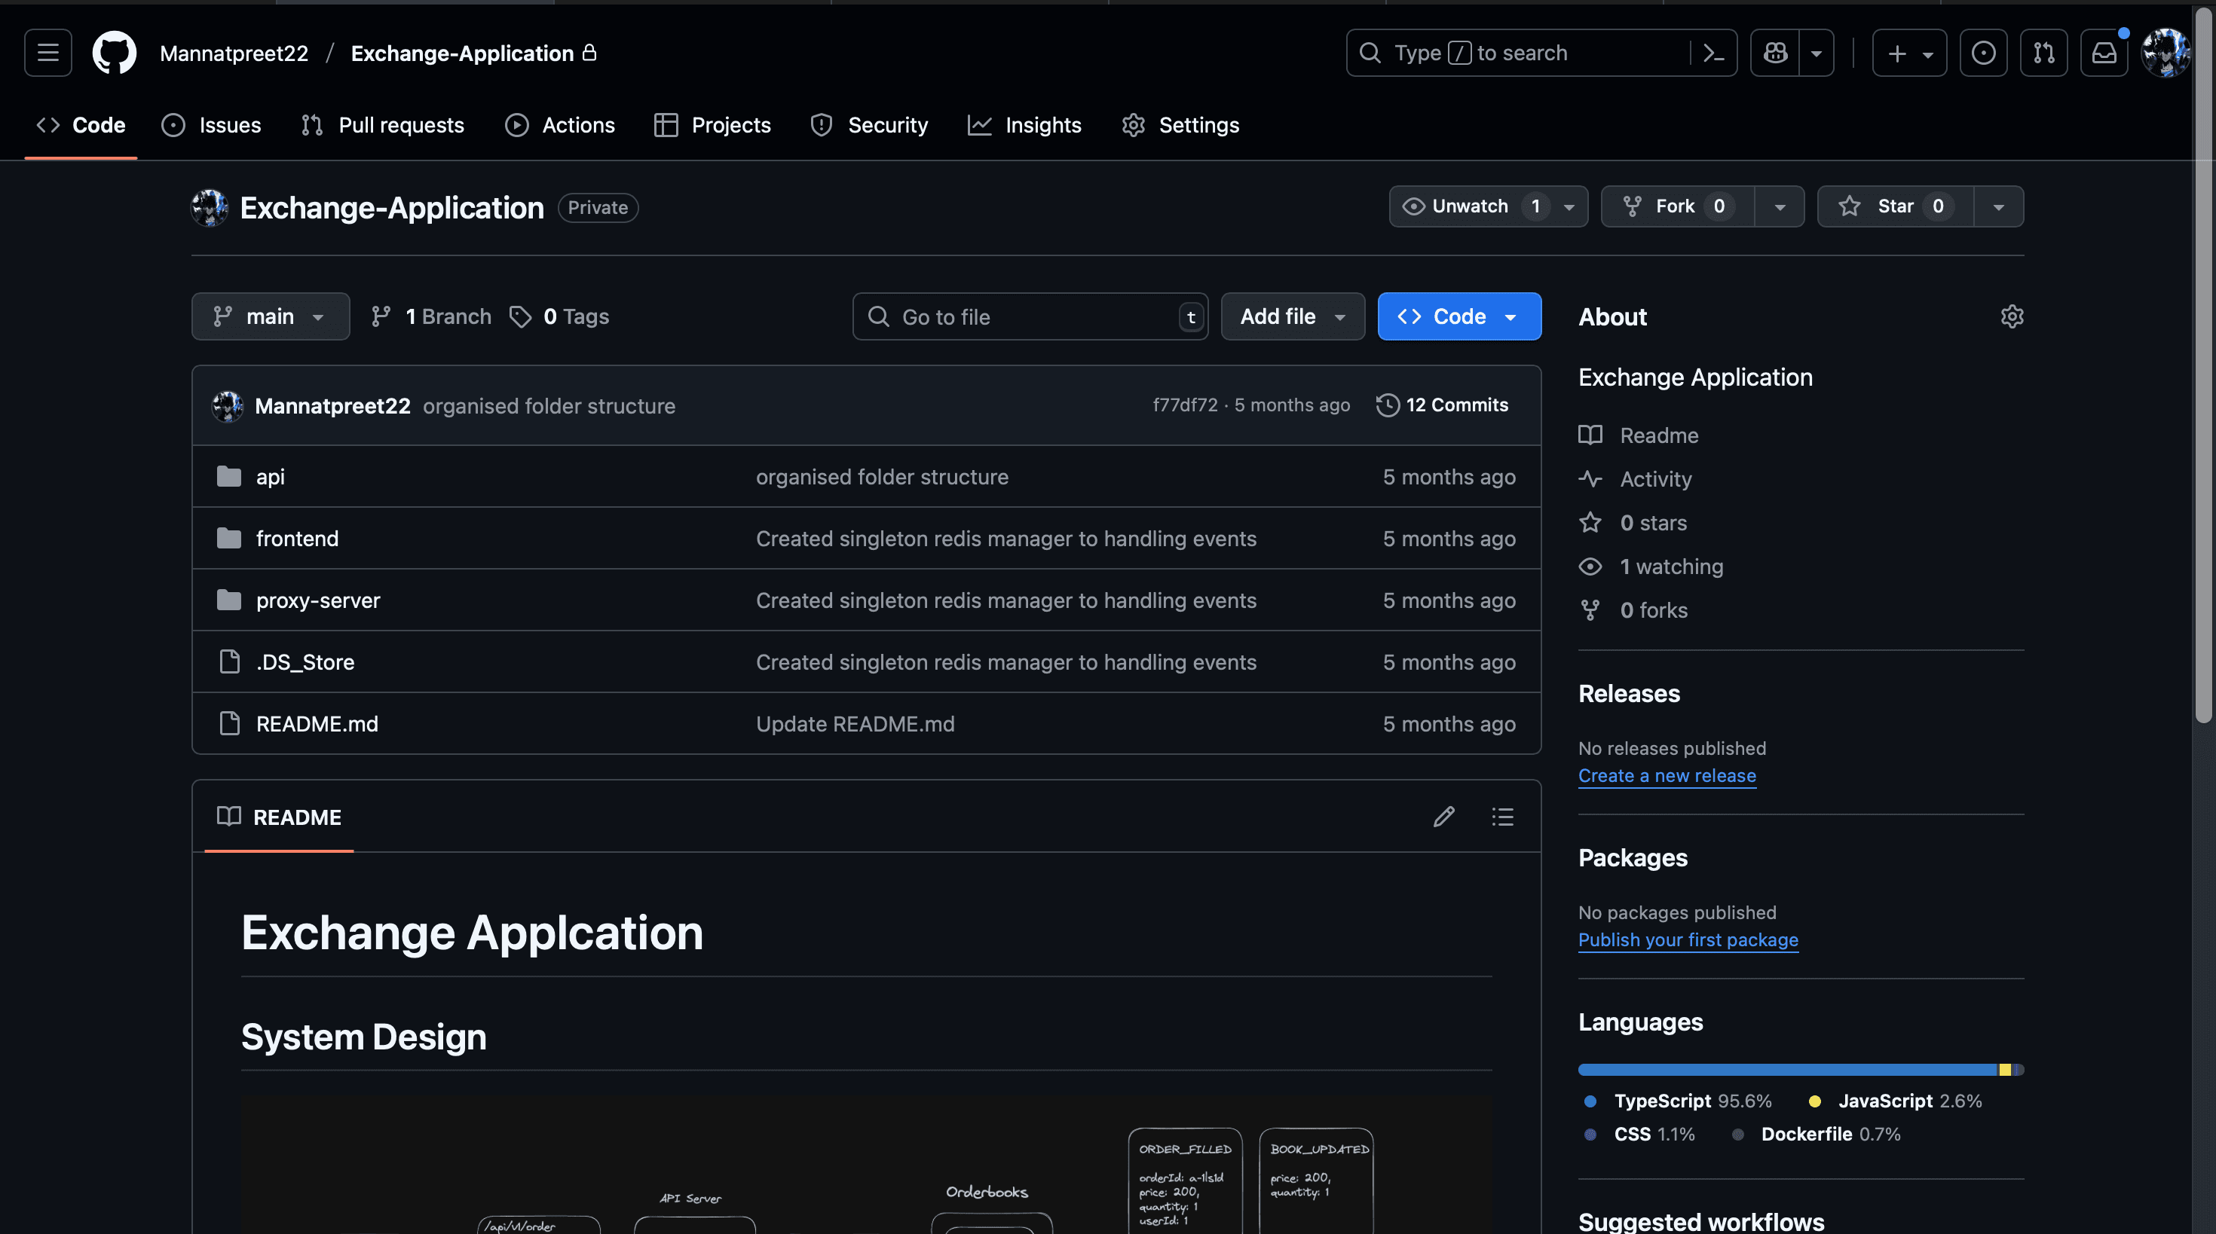The height and width of the screenshot is (1234, 2216).
Task: Open the 1 watching link
Action: pyautogui.click(x=1651, y=567)
